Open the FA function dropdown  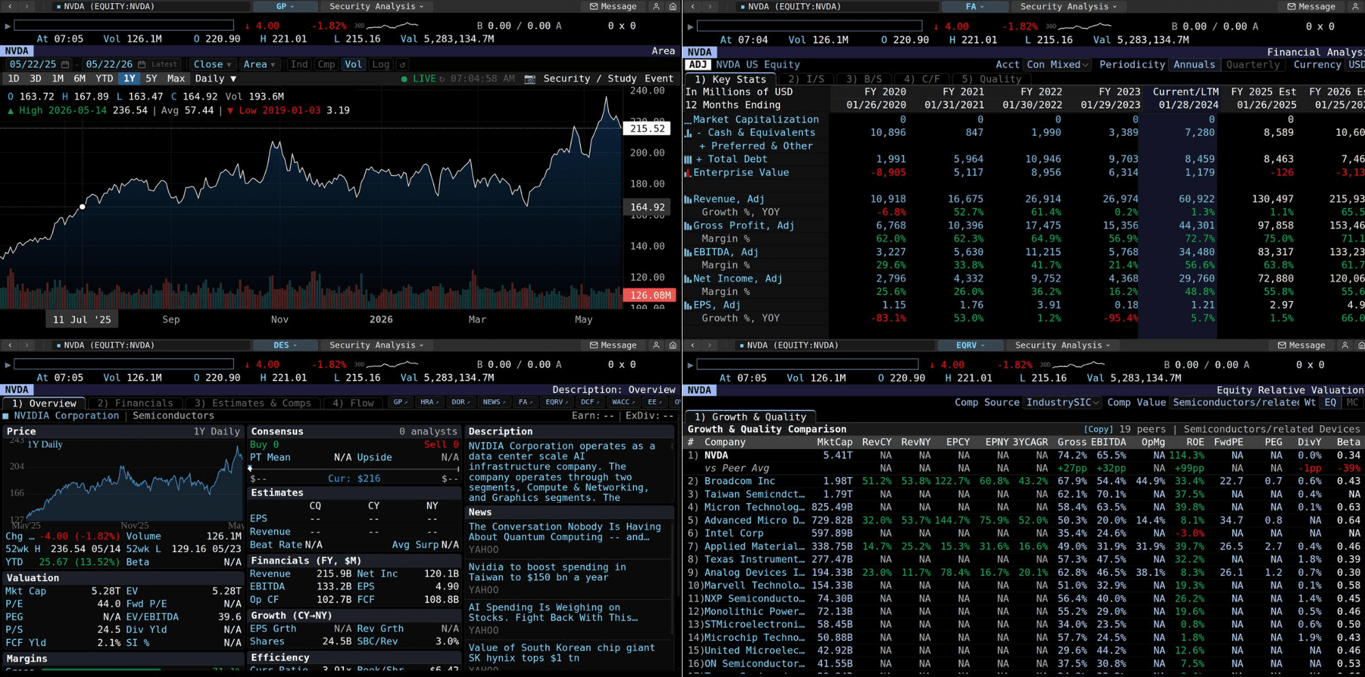(x=975, y=6)
